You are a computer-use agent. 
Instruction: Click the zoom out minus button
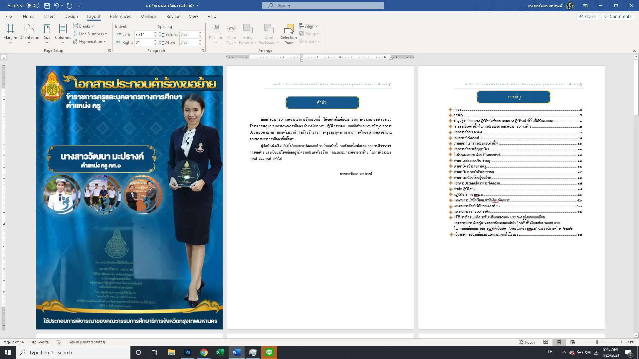pyautogui.click(x=582, y=342)
